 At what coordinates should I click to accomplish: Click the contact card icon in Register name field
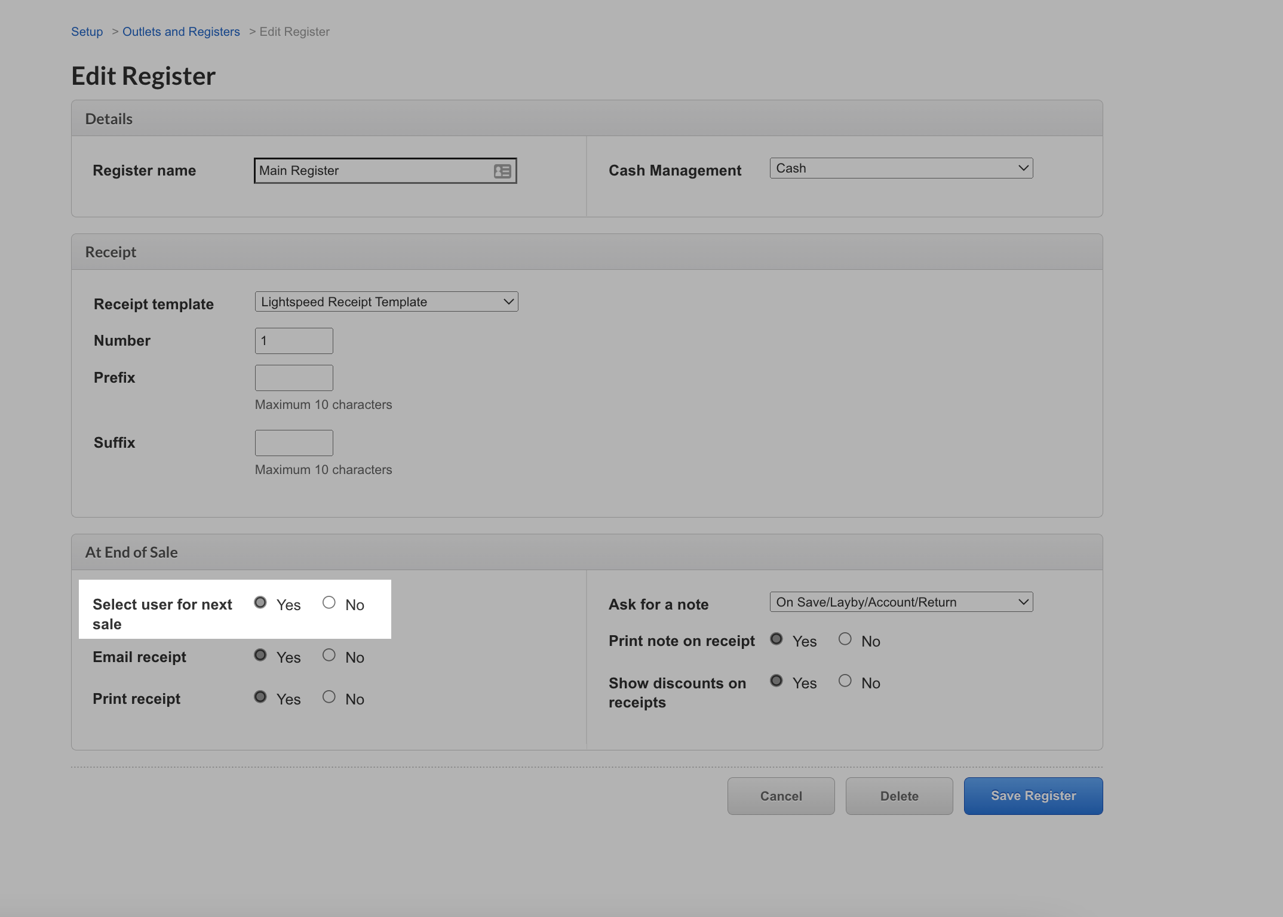pos(502,171)
